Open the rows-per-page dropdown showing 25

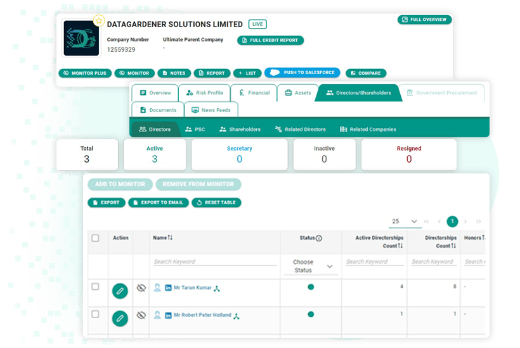[405, 221]
